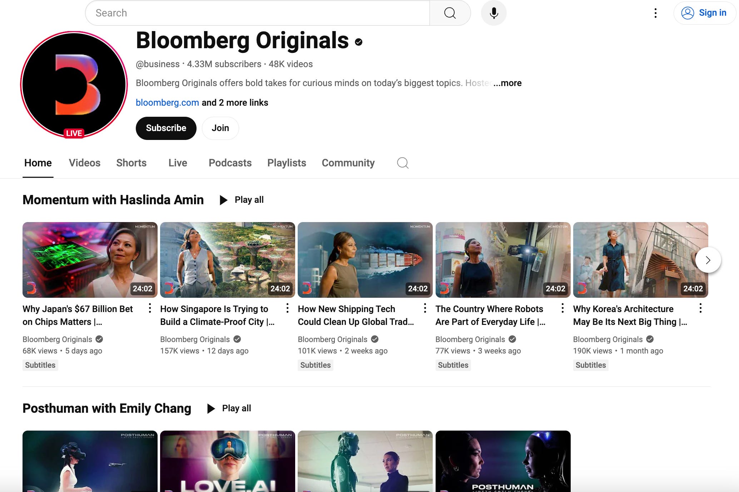The width and height of the screenshot is (739, 492).
Task: Open 'and 2 more links'
Action: coord(235,103)
